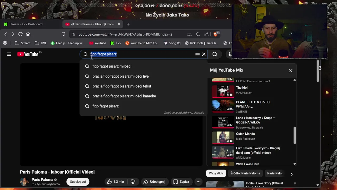Open the Kick Tools bookmark
The image size is (337, 190).
point(202,43)
